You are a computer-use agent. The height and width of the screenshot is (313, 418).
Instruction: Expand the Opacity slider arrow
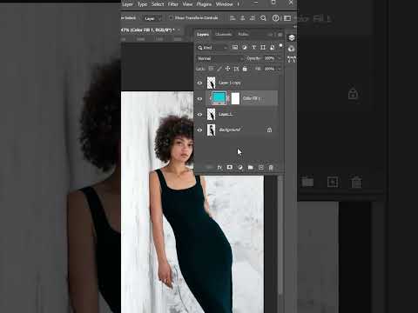pyautogui.click(x=280, y=58)
